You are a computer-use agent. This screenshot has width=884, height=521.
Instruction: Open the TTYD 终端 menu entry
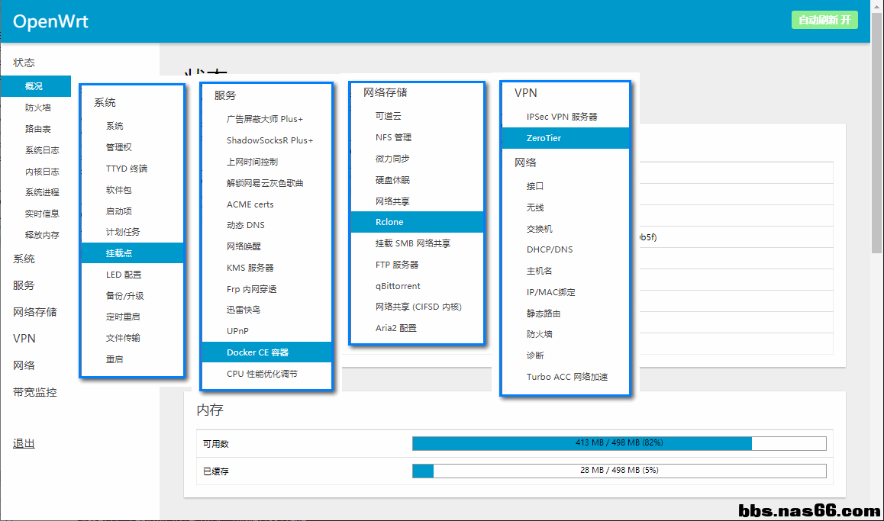(x=127, y=169)
